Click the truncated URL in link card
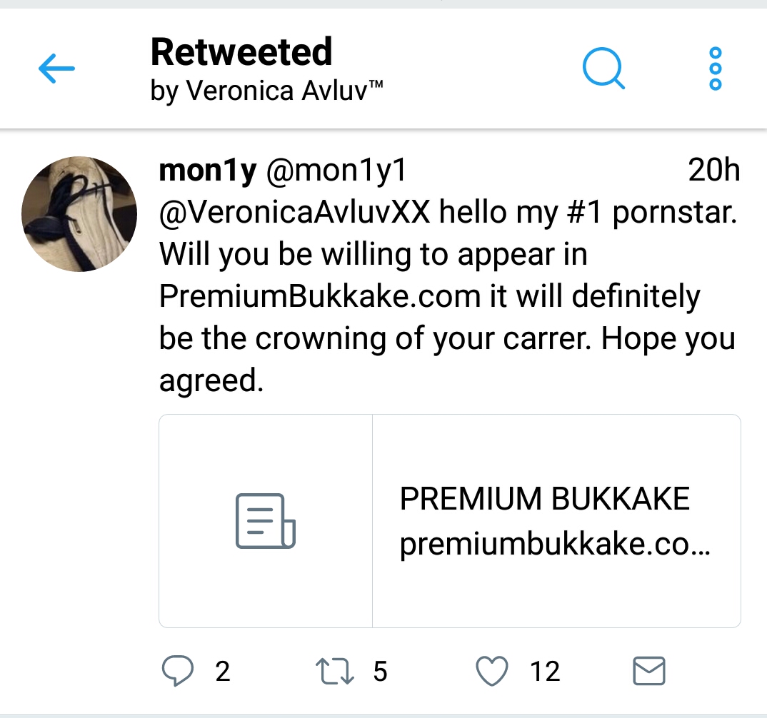 tap(555, 545)
